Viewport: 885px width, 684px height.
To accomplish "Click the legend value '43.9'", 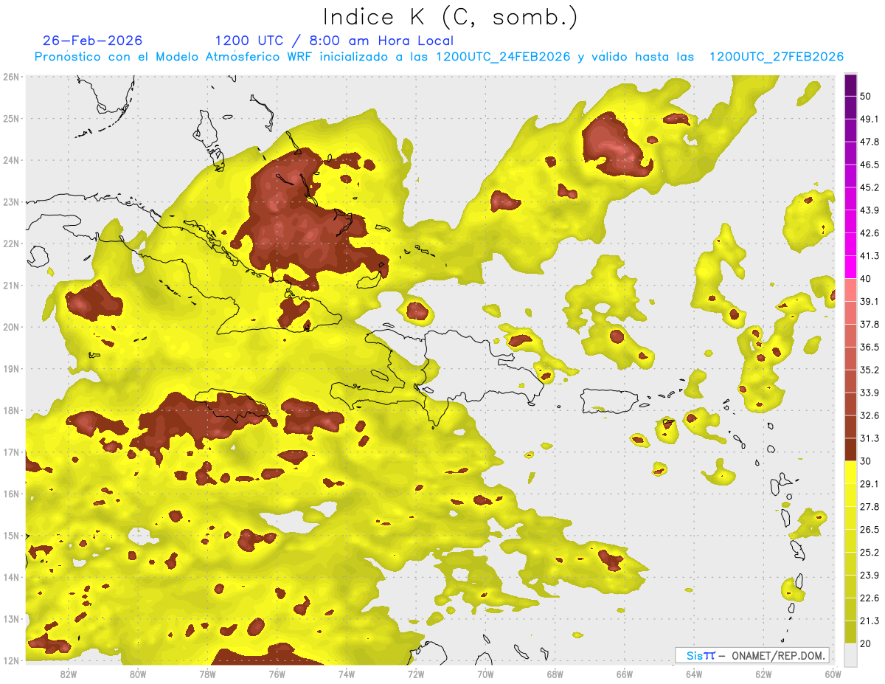I will click(870, 211).
